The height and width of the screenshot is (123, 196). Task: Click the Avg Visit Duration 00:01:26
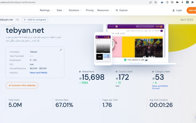(x=161, y=105)
